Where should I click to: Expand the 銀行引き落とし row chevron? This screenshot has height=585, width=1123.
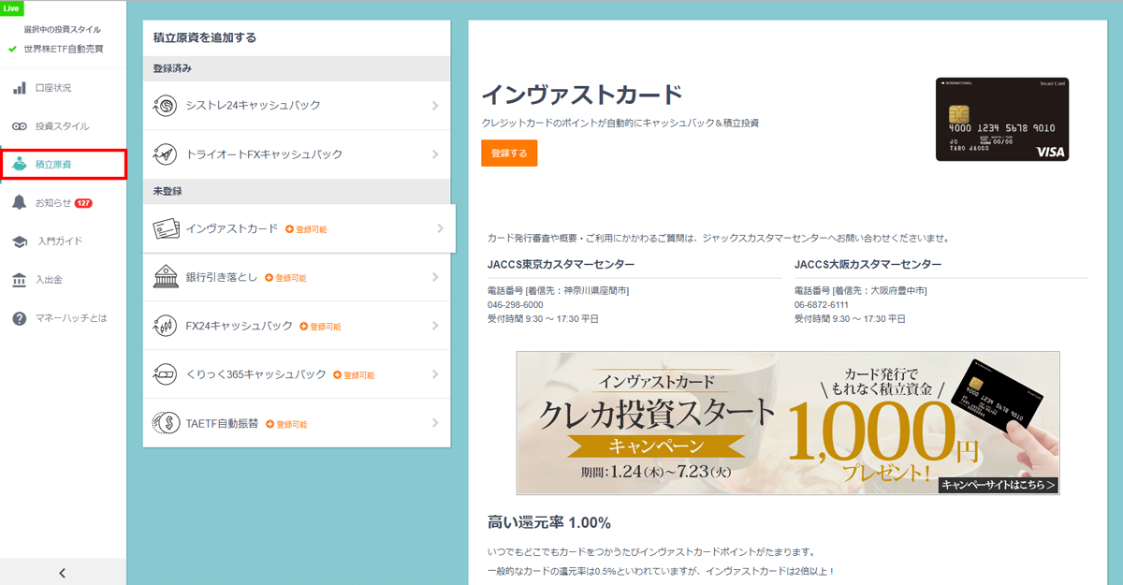click(436, 277)
